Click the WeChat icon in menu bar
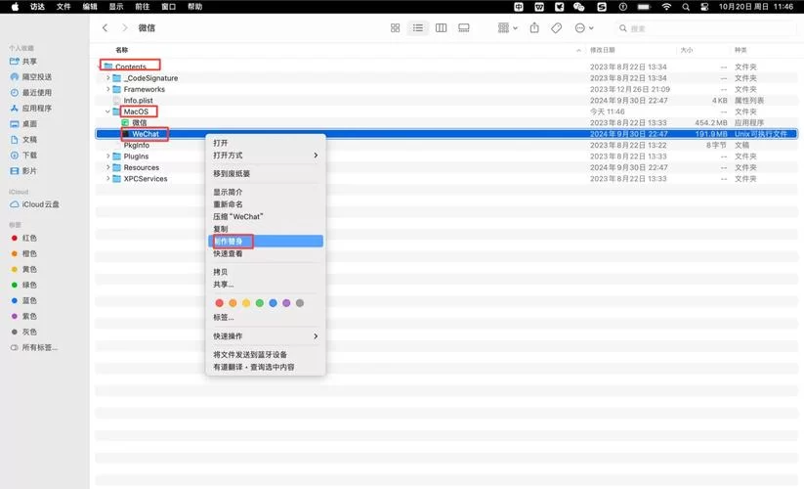The image size is (804, 489). coord(579,7)
